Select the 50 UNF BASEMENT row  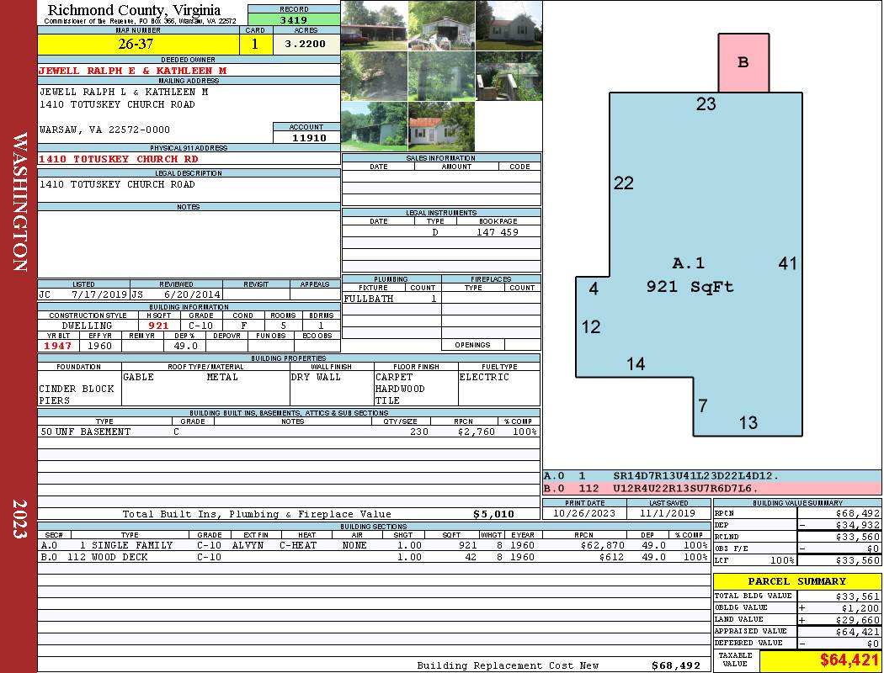(289, 432)
